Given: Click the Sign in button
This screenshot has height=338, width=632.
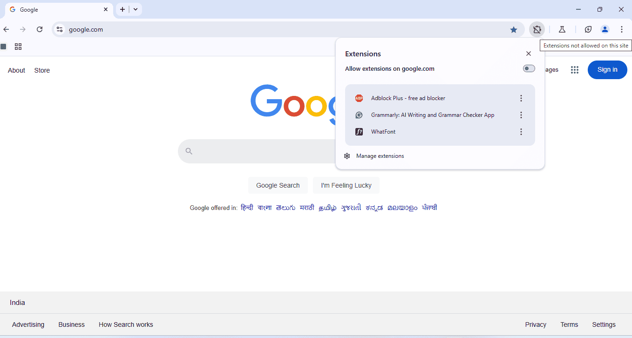Looking at the screenshot, I should tap(607, 70).
